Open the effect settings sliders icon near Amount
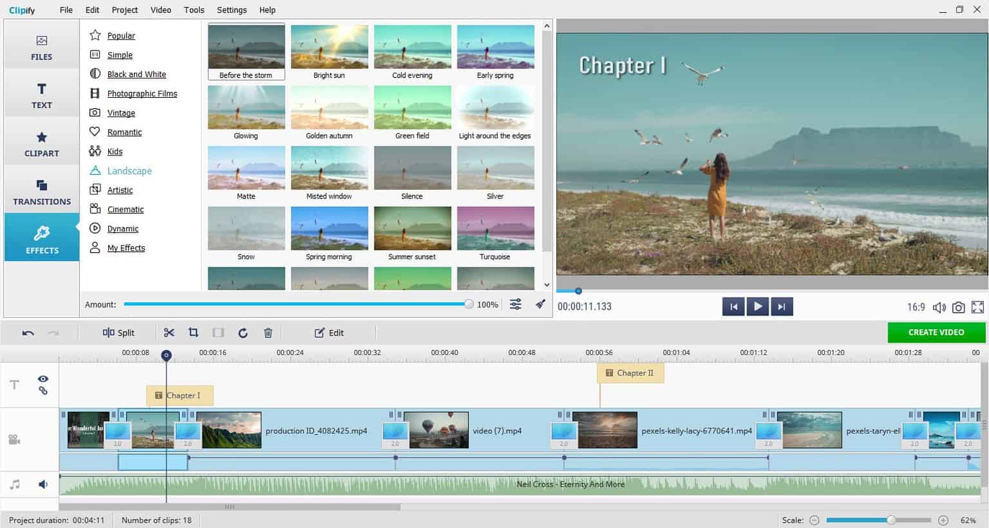This screenshot has height=528, width=989. (x=515, y=304)
